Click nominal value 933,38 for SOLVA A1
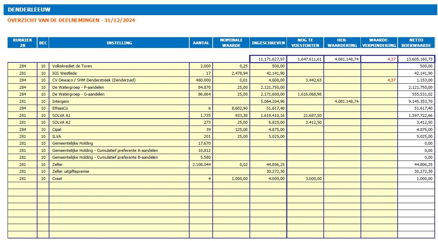The width and height of the screenshot is (438, 241). click(x=231, y=115)
